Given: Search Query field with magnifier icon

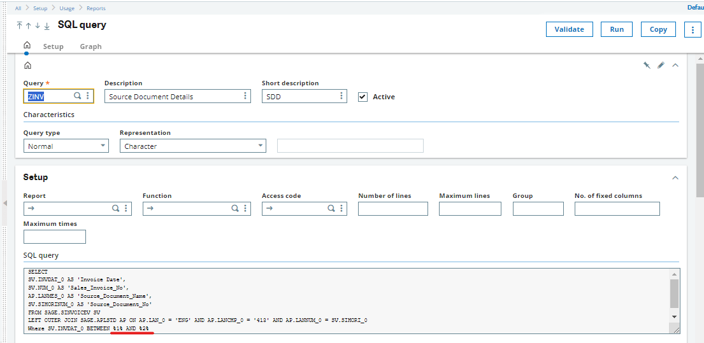Looking at the screenshot, I should (77, 95).
